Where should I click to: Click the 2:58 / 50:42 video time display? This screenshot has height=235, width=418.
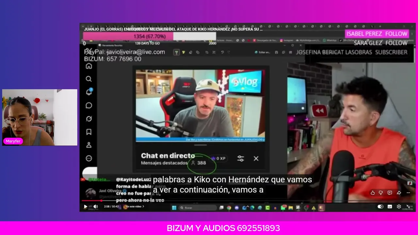click(x=111, y=207)
